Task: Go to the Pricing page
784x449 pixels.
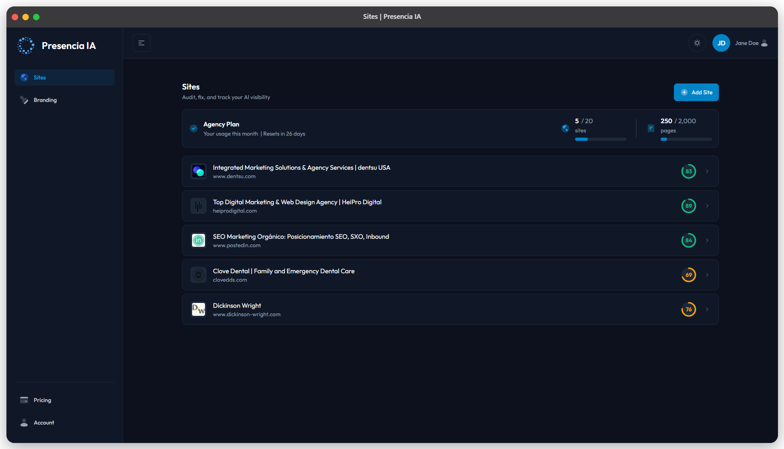Action: click(x=42, y=400)
